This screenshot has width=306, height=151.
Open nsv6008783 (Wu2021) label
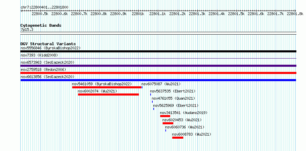(x=192, y=134)
